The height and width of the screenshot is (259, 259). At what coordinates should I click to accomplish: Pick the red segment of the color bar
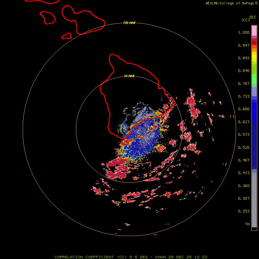coord(254,43)
